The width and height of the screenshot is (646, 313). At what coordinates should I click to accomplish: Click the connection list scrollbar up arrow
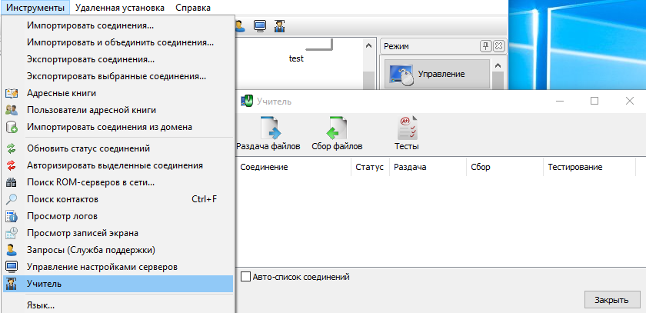tap(368, 45)
